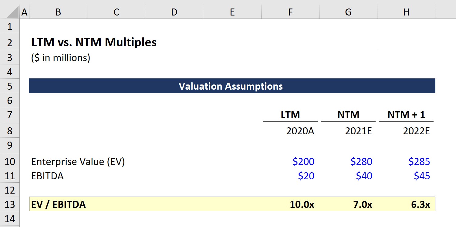Select row 5 header
Viewport: 456px width, 227px height.
[x=10, y=86]
